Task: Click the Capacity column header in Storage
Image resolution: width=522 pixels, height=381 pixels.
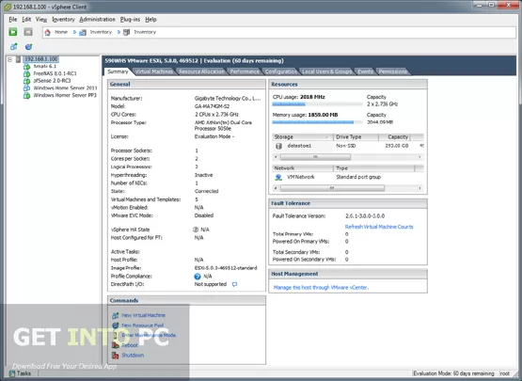Action: pos(394,137)
